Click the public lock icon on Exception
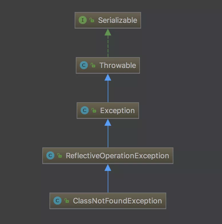This screenshot has height=224, width=222. 94,110
